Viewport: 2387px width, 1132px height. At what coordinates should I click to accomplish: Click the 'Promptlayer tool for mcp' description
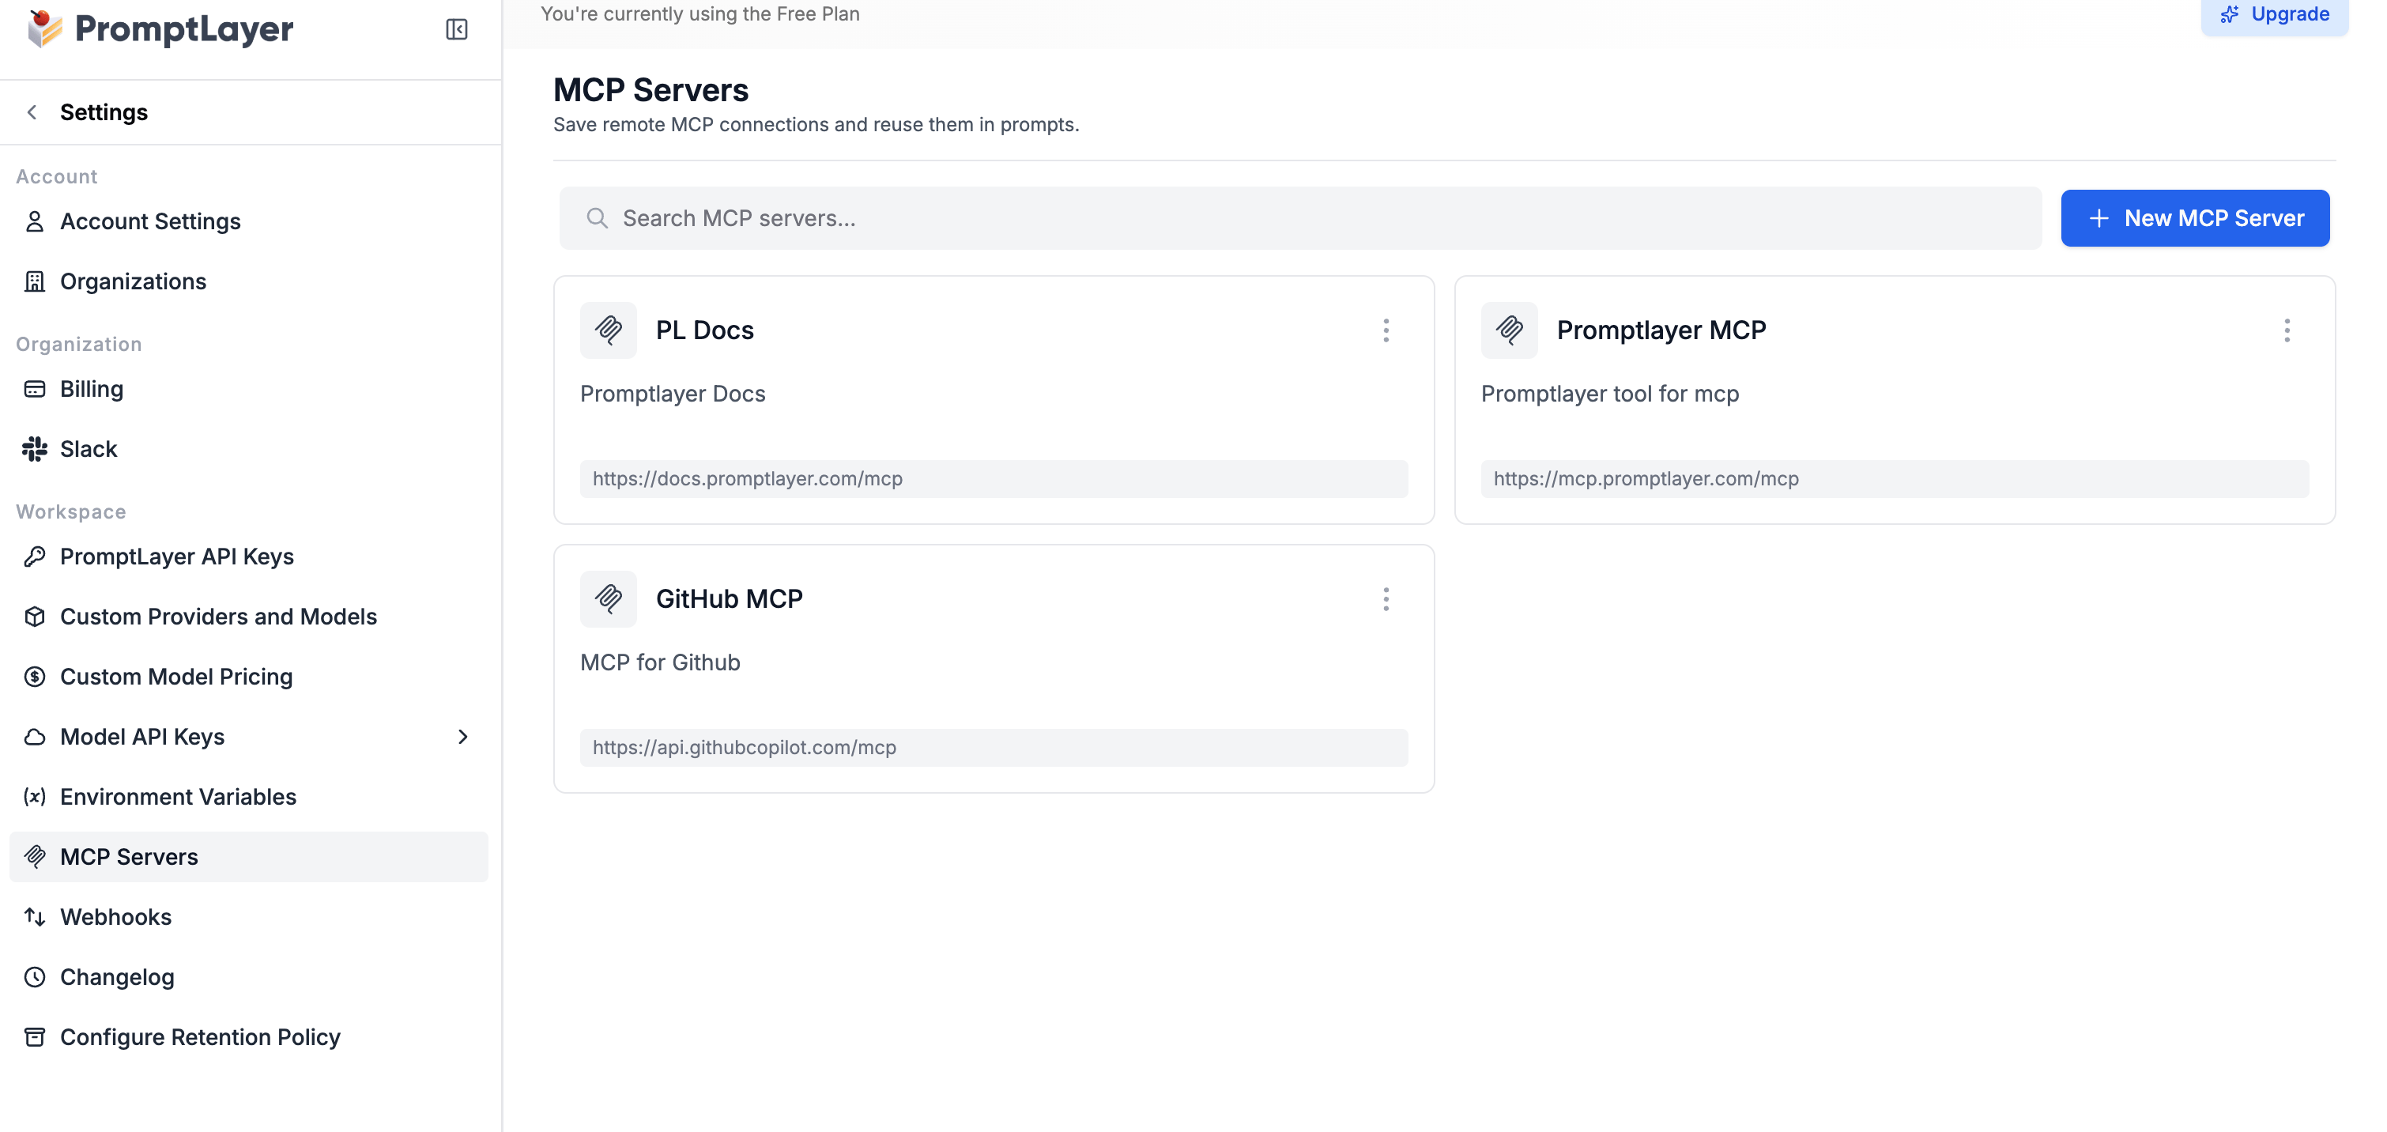[x=1609, y=394]
